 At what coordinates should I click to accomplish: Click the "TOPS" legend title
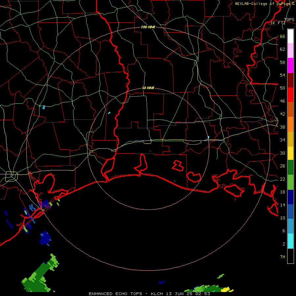pos(289,20)
